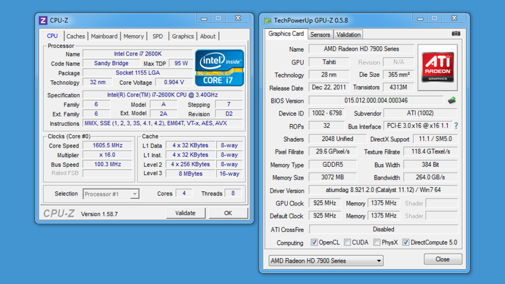
Task: Switch to the Sensors tab in GPU-Z
Action: point(320,34)
